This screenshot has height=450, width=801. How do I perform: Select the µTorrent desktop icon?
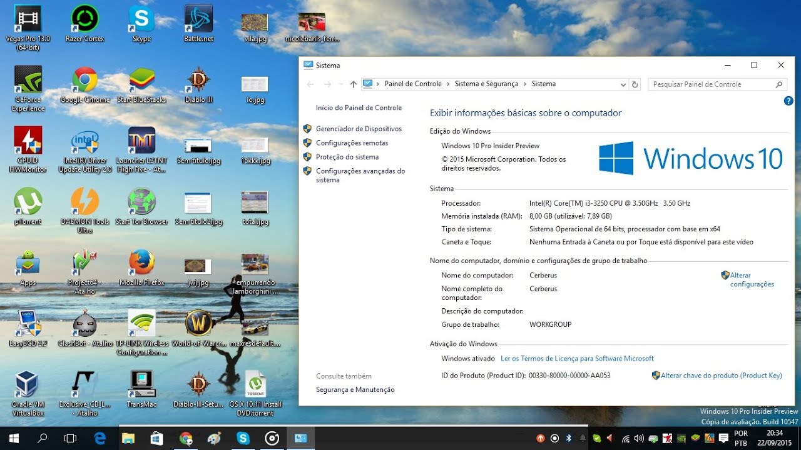pyautogui.click(x=28, y=207)
